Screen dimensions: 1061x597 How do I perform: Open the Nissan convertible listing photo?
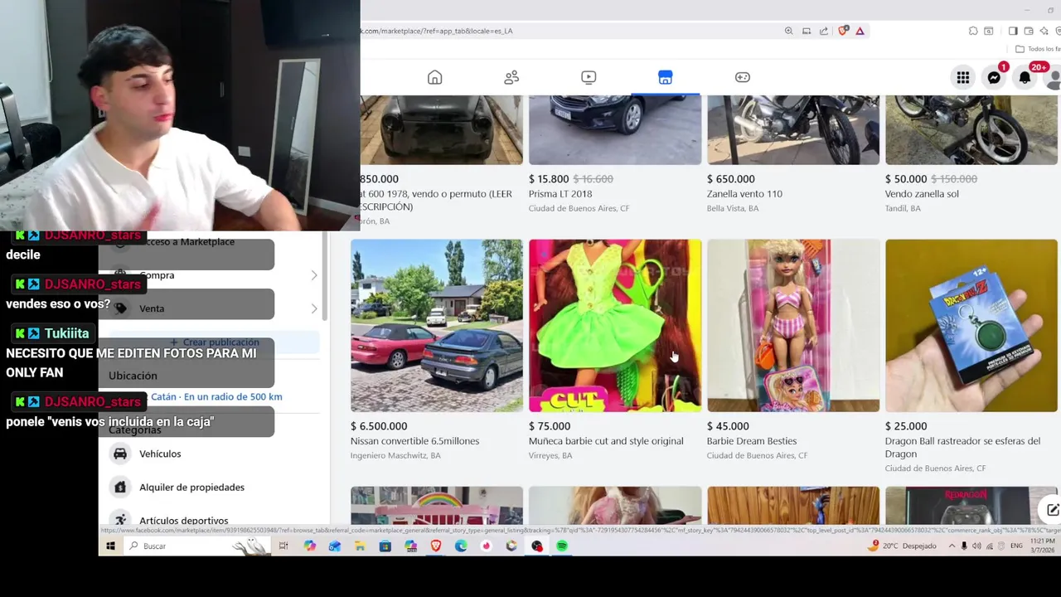click(x=437, y=325)
